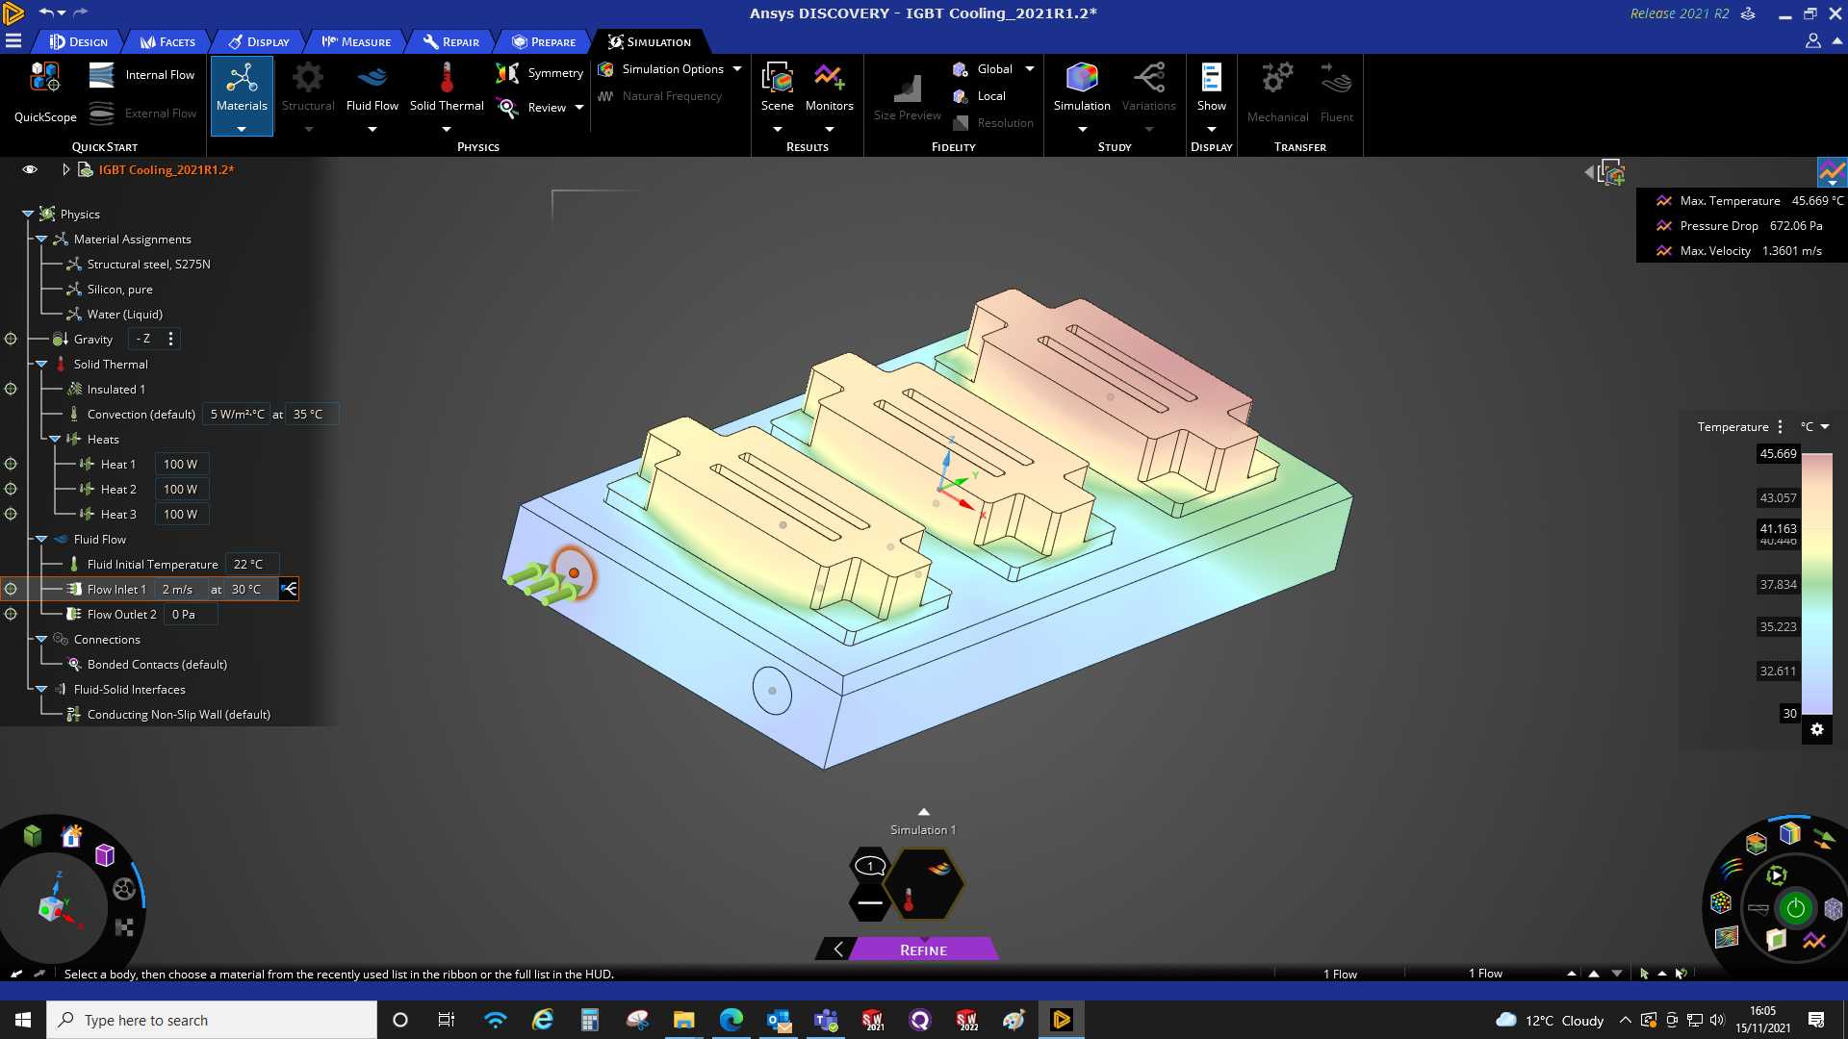Image resolution: width=1848 pixels, height=1039 pixels.
Task: Open Gravity more options menu
Action: 171,339
